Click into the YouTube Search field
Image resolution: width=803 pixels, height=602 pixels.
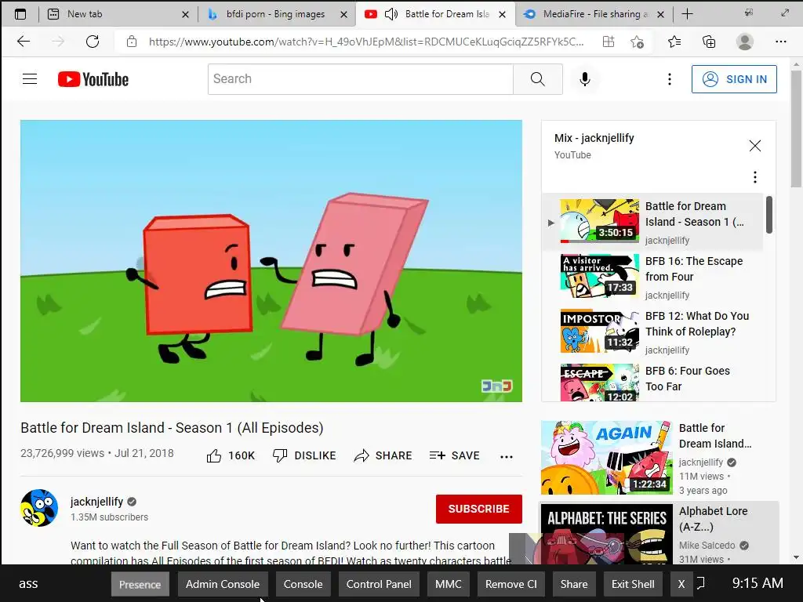coord(361,79)
